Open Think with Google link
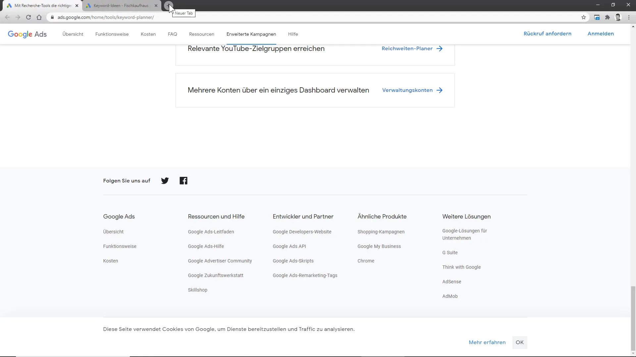 coord(461,267)
